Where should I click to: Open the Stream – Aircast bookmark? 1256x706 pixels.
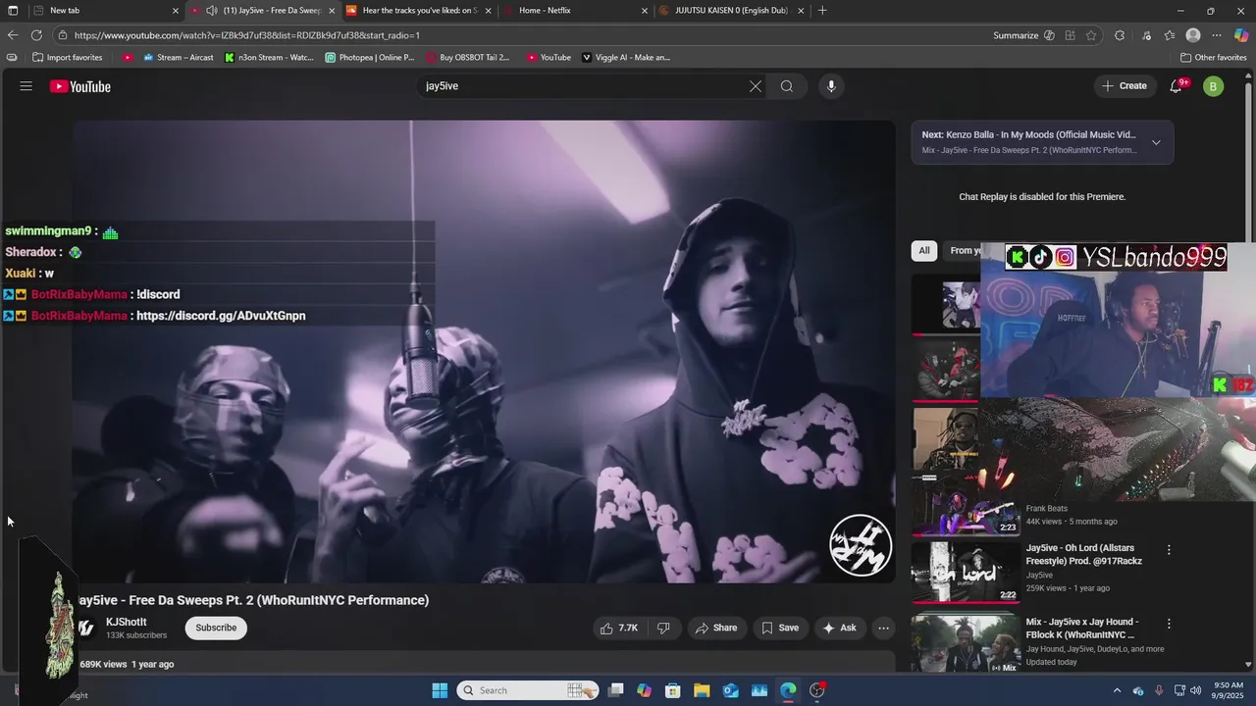178,58
